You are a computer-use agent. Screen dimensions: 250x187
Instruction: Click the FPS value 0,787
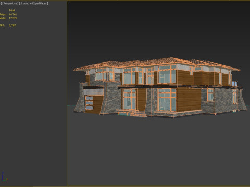[x=12, y=25]
